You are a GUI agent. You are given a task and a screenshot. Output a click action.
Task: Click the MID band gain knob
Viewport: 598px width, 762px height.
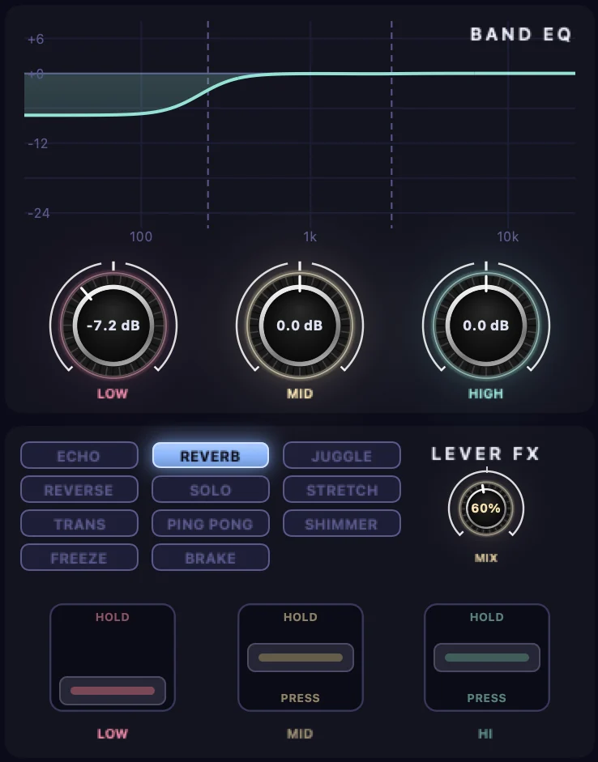point(300,325)
